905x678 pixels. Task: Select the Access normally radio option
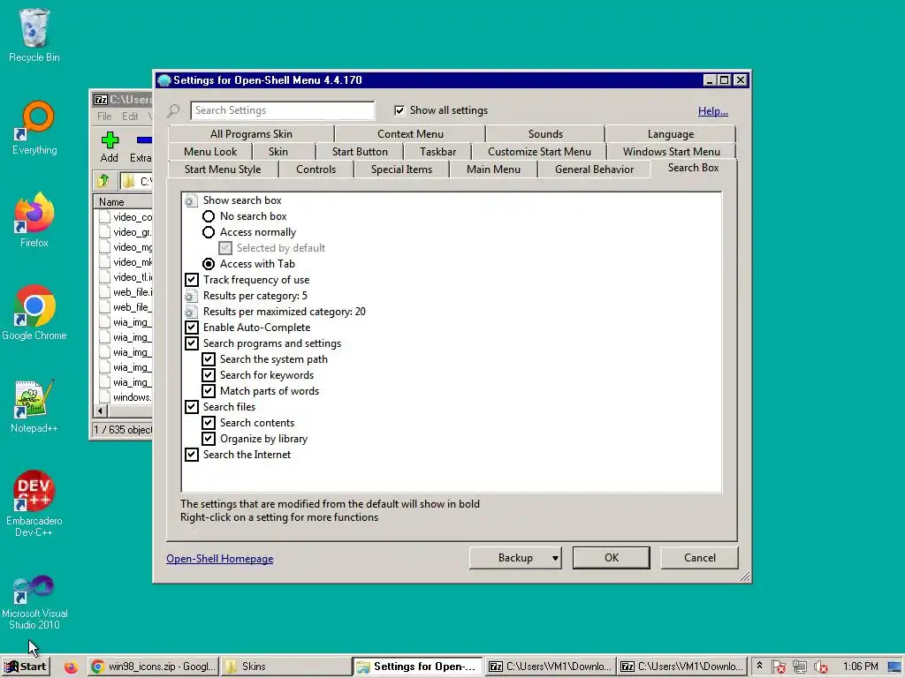[209, 232]
